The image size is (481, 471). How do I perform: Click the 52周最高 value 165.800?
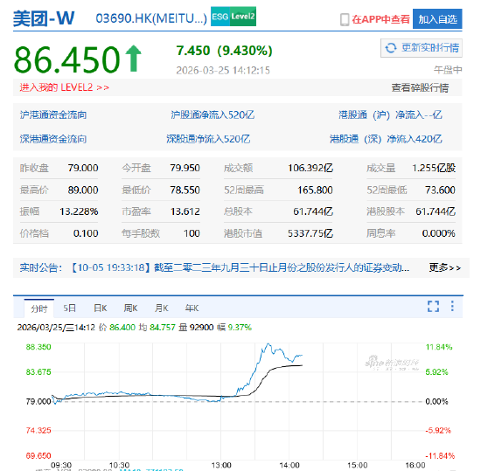point(315,190)
